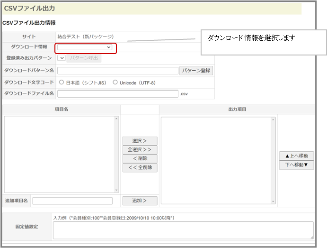Expand the 登録済み出力パターン dropdown

click(x=62, y=58)
